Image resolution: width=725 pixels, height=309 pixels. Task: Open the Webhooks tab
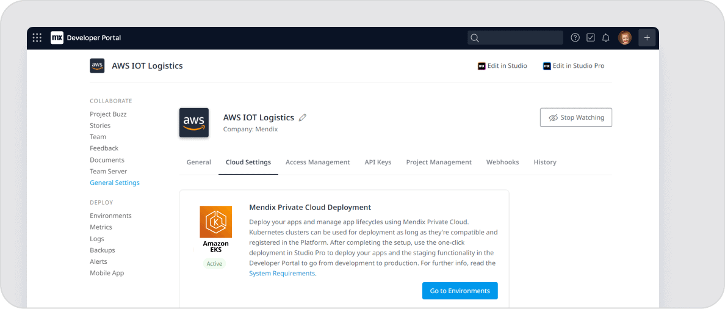click(503, 162)
